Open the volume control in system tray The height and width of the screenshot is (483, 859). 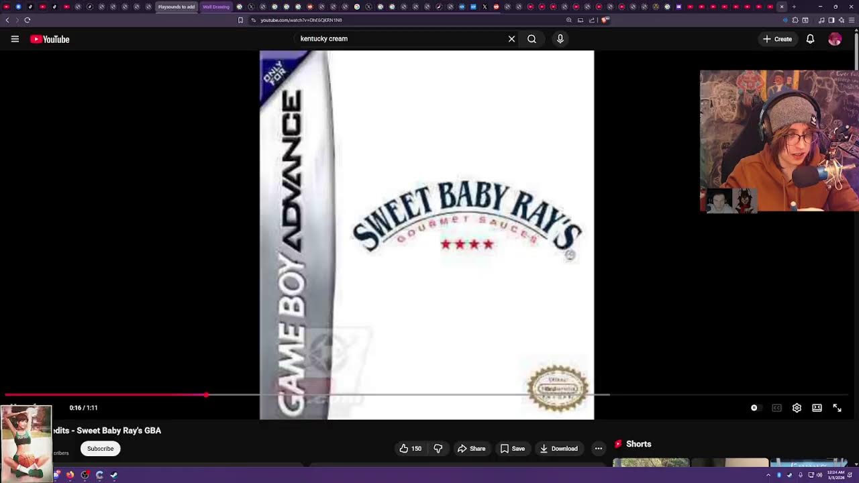pos(819,475)
